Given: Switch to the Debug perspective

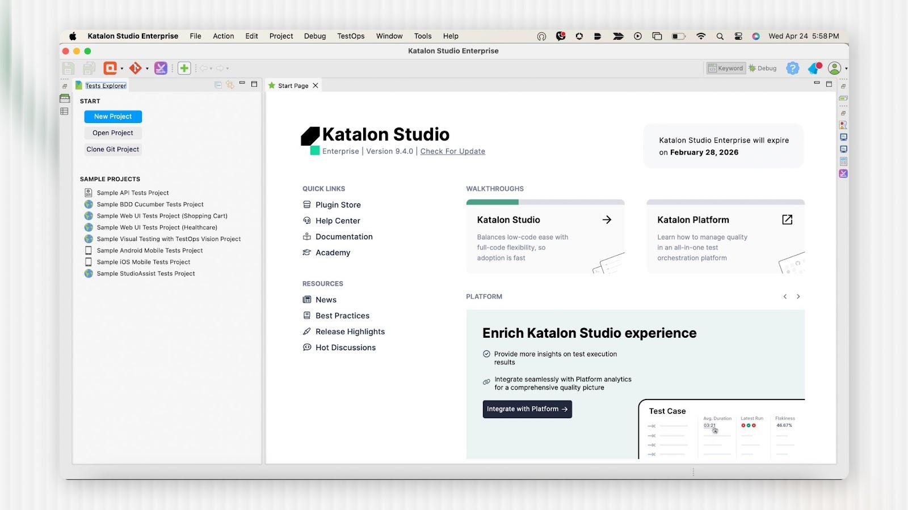Looking at the screenshot, I should pyautogui.click(x=762, y=69).
